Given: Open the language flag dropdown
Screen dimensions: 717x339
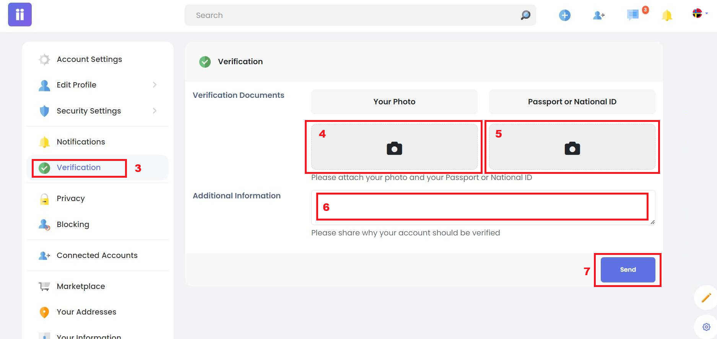Looking at the screenshot, I should [x=700, y=13].
